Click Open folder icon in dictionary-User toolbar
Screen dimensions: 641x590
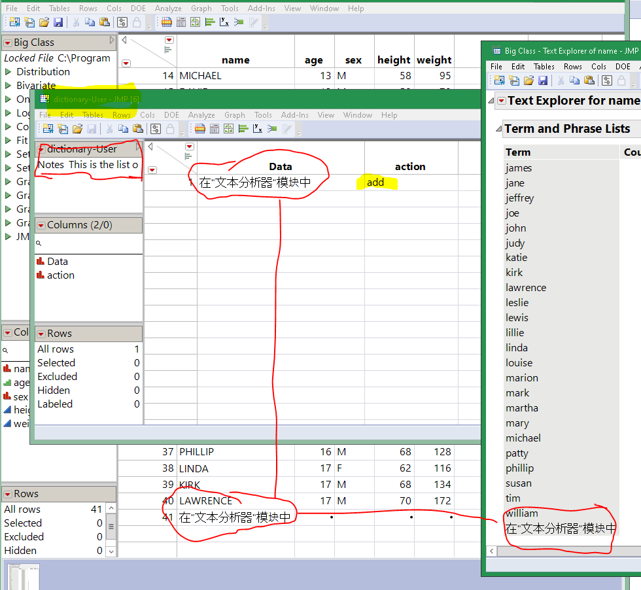pyautogui.click(x=78, y=129)
